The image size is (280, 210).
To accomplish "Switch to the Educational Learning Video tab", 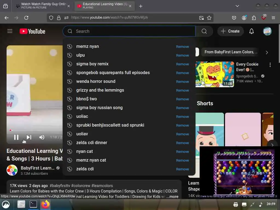I will (x=105, y=6).
